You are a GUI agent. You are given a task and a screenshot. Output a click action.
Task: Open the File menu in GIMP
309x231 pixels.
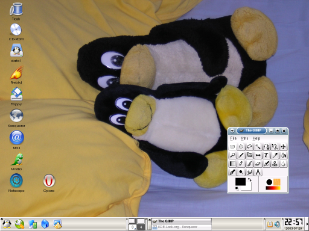[x=234, y=138]
